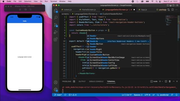The width and height of the screenshot is (180, 101).
Task: Open editor More Actions ellipsis
Action: pos(176,10)
